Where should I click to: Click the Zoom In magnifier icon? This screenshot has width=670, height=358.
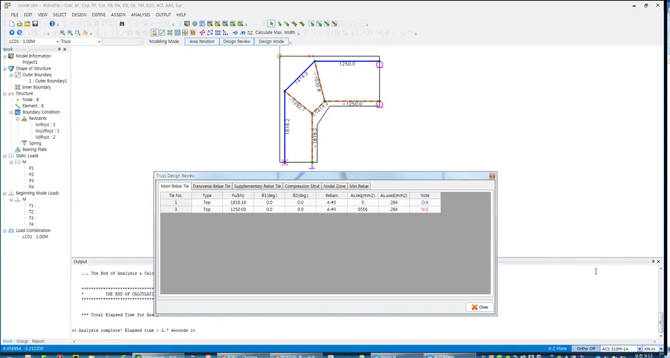point(62,32)
